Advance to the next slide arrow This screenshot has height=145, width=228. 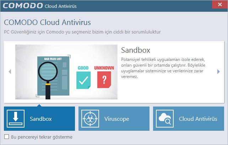pos(218,72)
